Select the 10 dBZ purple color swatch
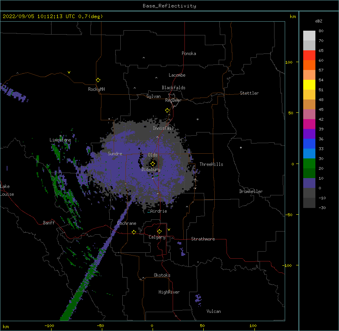 309,183
